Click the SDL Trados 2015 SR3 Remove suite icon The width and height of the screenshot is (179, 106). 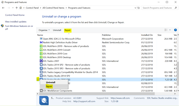(41, 69)
